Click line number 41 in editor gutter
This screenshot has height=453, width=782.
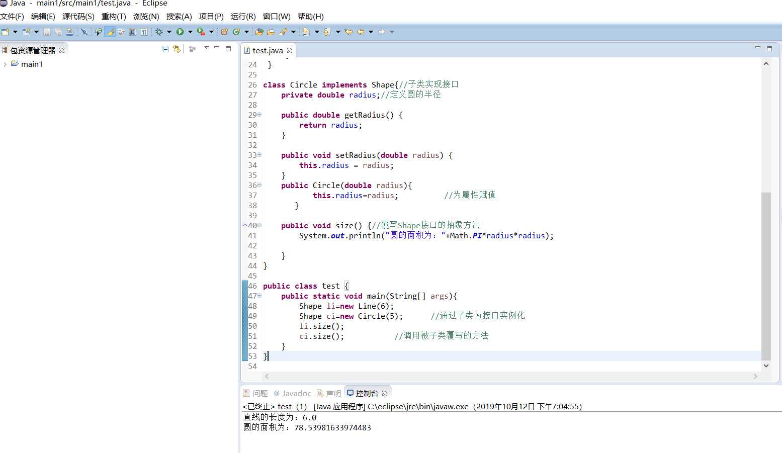pos(252,235)
